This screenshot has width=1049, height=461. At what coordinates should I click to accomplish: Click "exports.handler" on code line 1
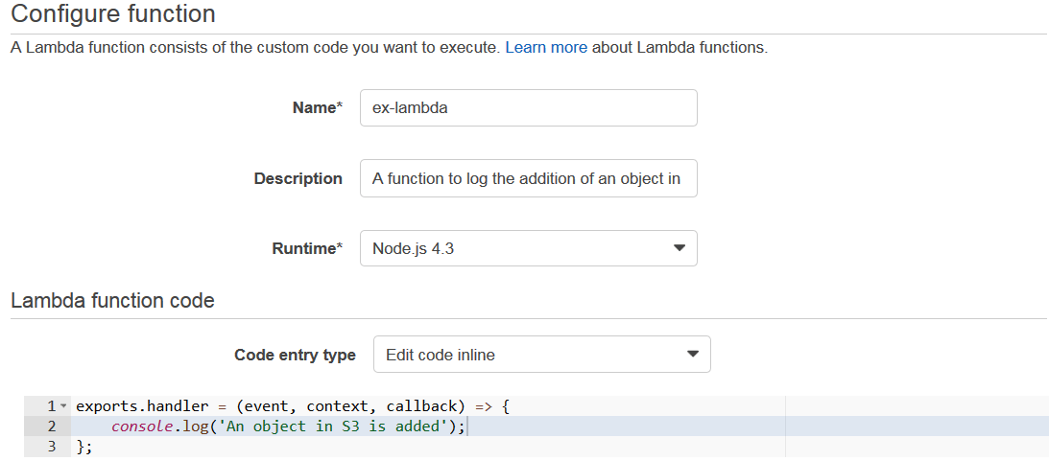(142, 406)
